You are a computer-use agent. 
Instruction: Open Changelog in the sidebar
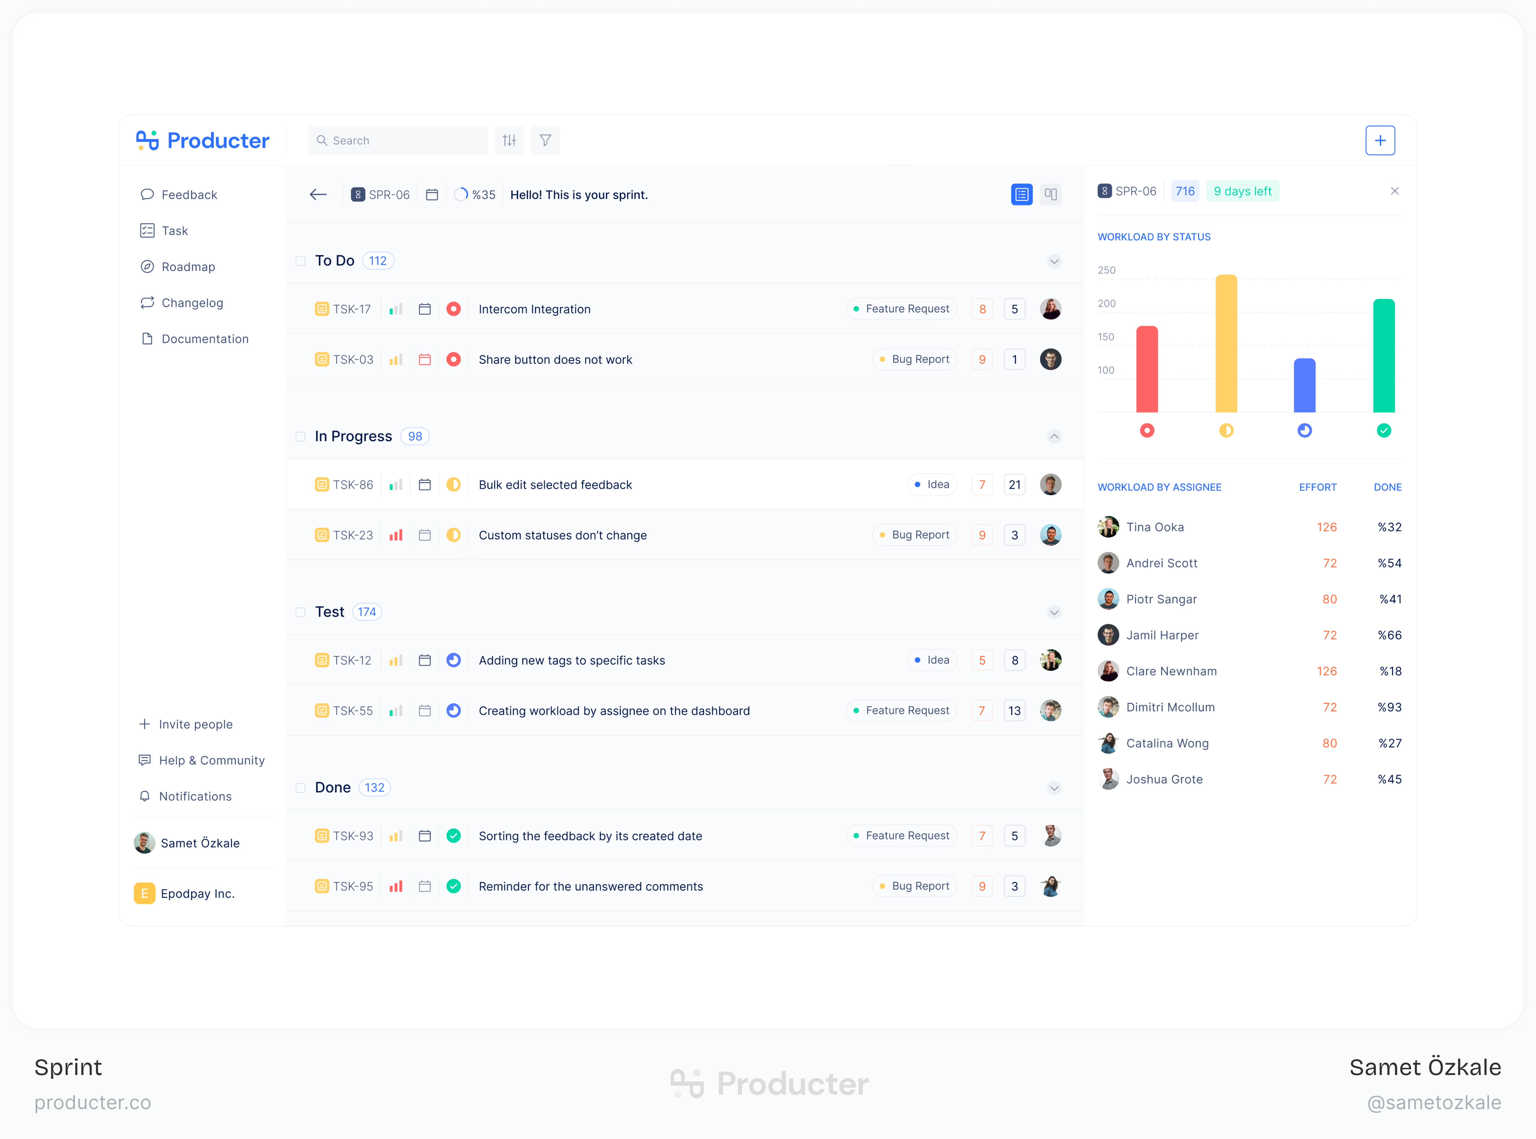(x=192, y=303)
